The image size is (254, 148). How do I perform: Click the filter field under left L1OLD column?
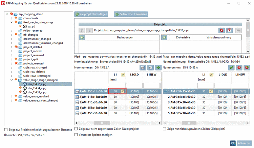134,86
